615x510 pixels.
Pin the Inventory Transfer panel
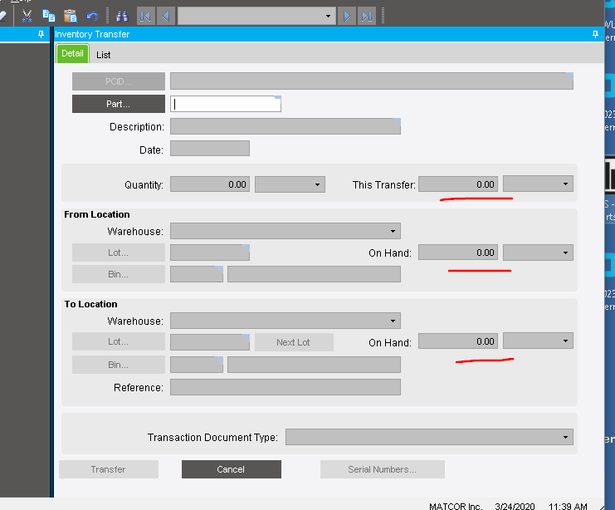(x=595, y=34)
